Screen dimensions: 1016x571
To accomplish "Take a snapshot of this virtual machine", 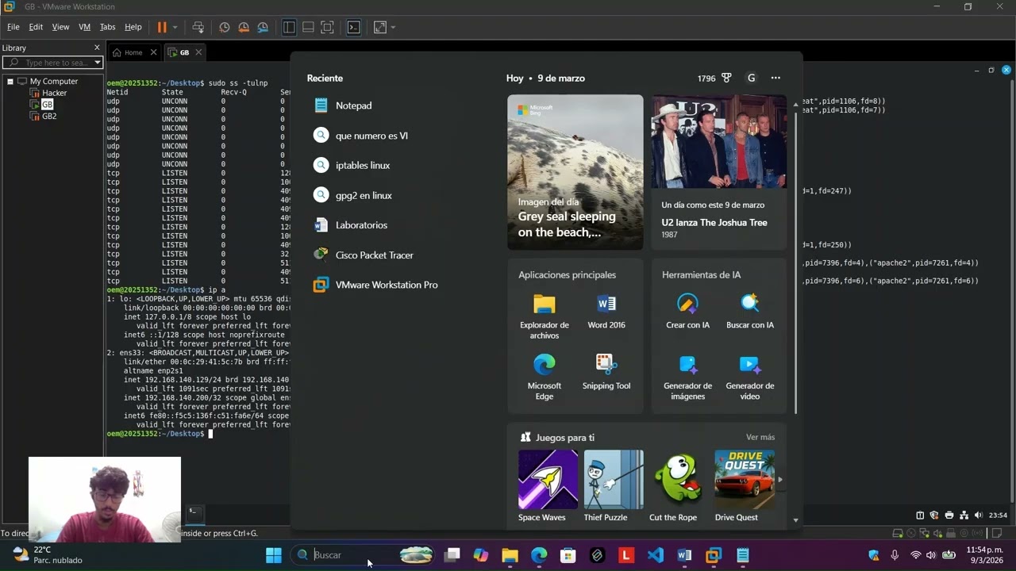I will [x=225, y=27].
